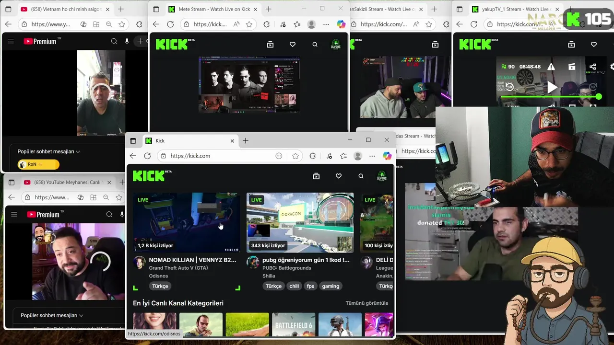
Task: Click Tümünü görüntüle link
Action: pyautogui.click(x=367, y=303)
